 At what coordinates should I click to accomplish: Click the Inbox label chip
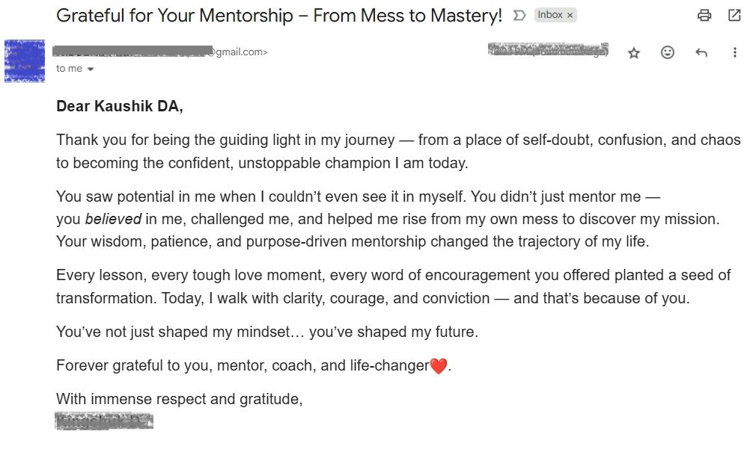point(550,15)
